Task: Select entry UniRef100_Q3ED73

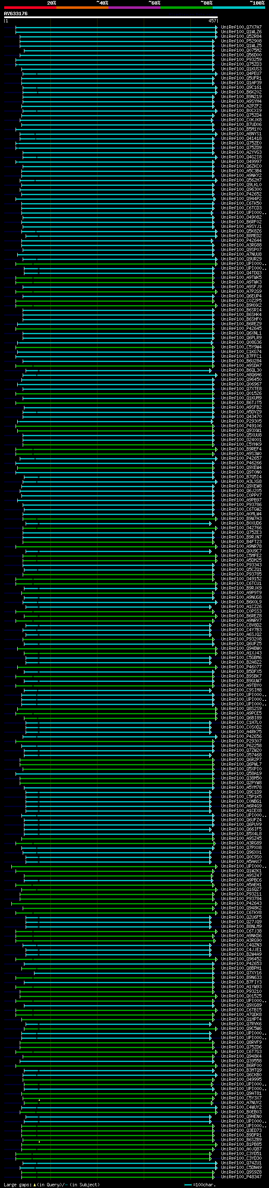Action: coord(241,1130)
